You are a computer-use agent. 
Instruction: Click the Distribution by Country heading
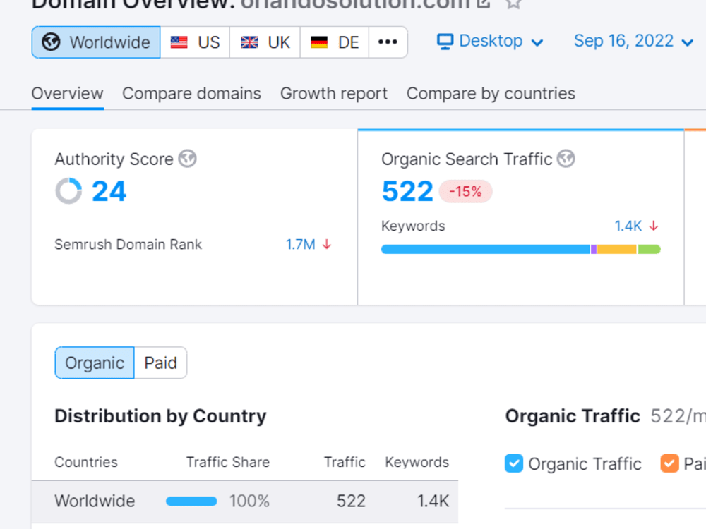pyautogui.click(x=160, y=416)
